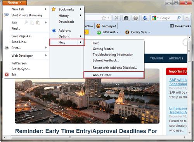Open the address bar star dropdown arrow
Image resolution: width=194 pixels, height=142 pixels.
point(108,18)
